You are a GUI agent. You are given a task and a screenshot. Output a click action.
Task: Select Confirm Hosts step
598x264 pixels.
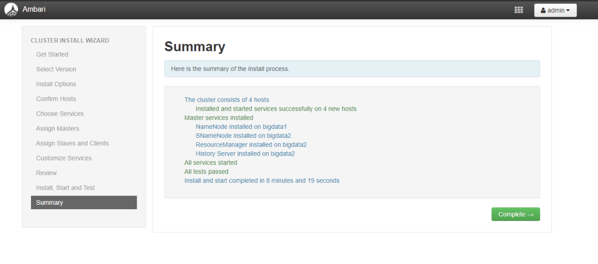[56, 99]
